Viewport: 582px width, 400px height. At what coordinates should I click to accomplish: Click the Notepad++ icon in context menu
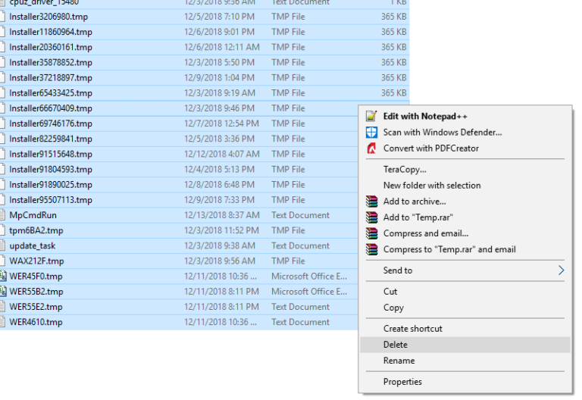371,117
